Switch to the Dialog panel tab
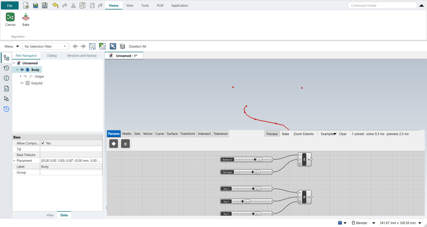The width and height of the screenshot is (427, 227). 52,56
